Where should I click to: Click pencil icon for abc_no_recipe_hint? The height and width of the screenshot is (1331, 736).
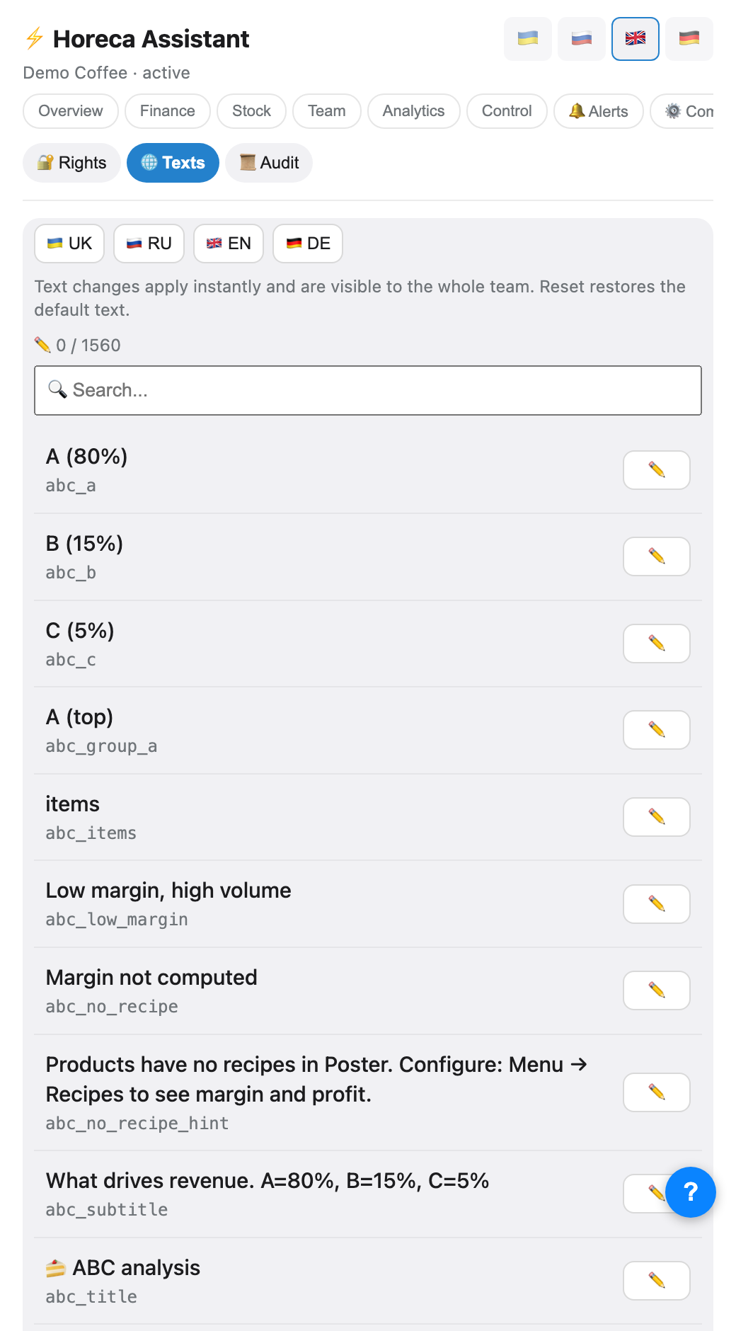656,1092
